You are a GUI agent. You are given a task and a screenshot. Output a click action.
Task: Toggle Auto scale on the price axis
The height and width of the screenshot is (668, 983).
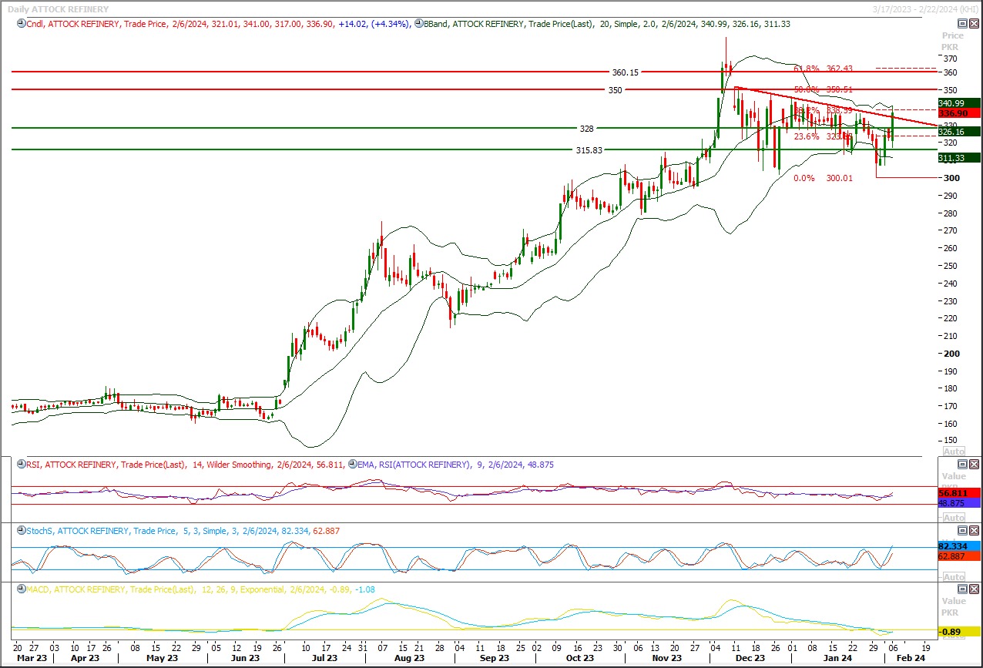[x=953, y=451]
